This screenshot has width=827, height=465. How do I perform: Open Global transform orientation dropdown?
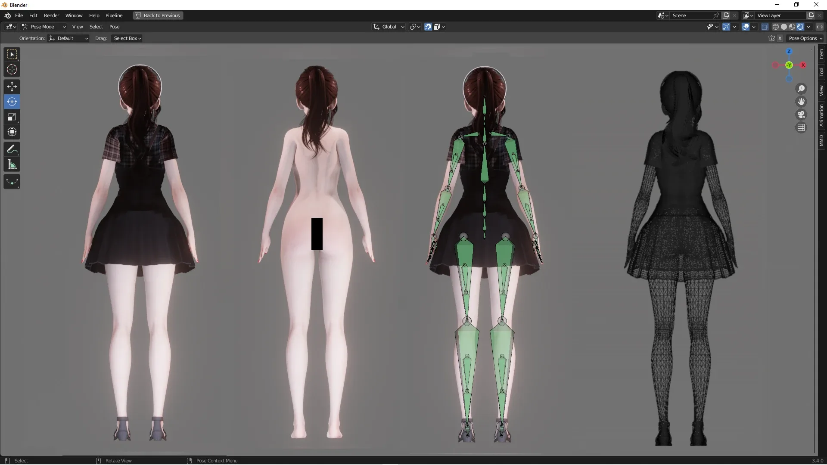click(x=389, y=27)
